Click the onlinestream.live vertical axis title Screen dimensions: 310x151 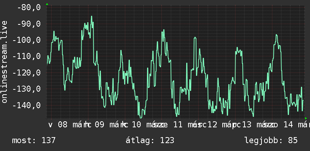click(4, 62)
